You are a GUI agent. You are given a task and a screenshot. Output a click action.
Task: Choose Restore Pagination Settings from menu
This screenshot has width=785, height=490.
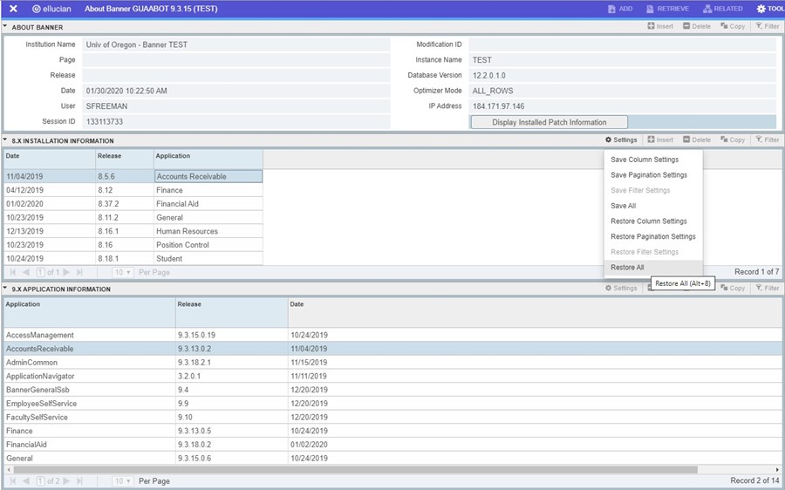pos(653,236)
